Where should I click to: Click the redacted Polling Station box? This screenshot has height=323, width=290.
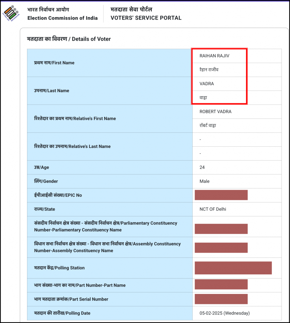233,268
